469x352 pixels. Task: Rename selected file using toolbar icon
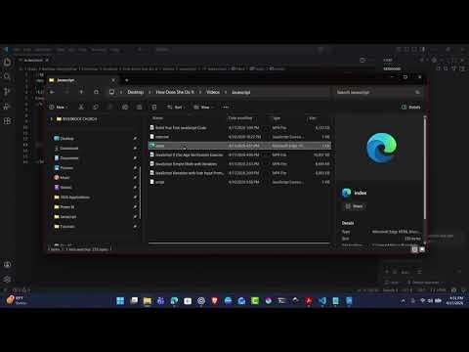125,107
